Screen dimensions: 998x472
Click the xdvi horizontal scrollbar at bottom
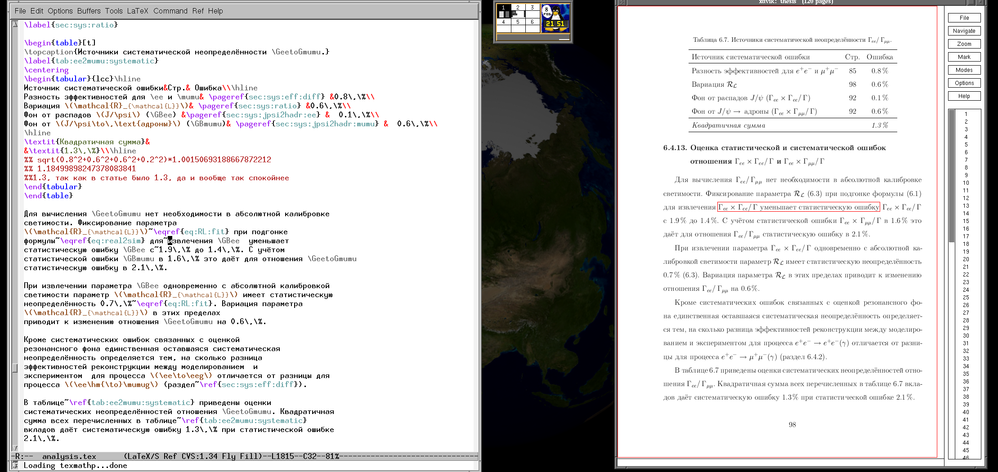[780, 462]
